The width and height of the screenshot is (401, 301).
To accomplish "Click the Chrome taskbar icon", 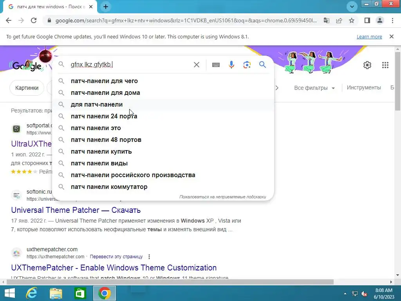I will (x=104, y=293).
